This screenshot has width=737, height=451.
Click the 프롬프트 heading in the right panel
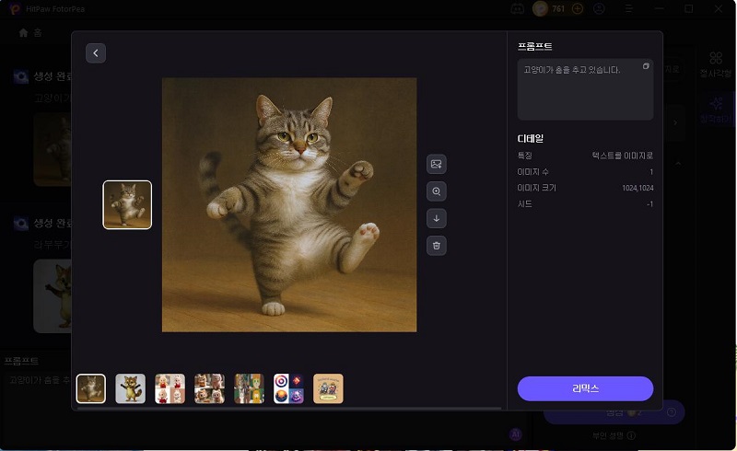click(x=535, y=47)
